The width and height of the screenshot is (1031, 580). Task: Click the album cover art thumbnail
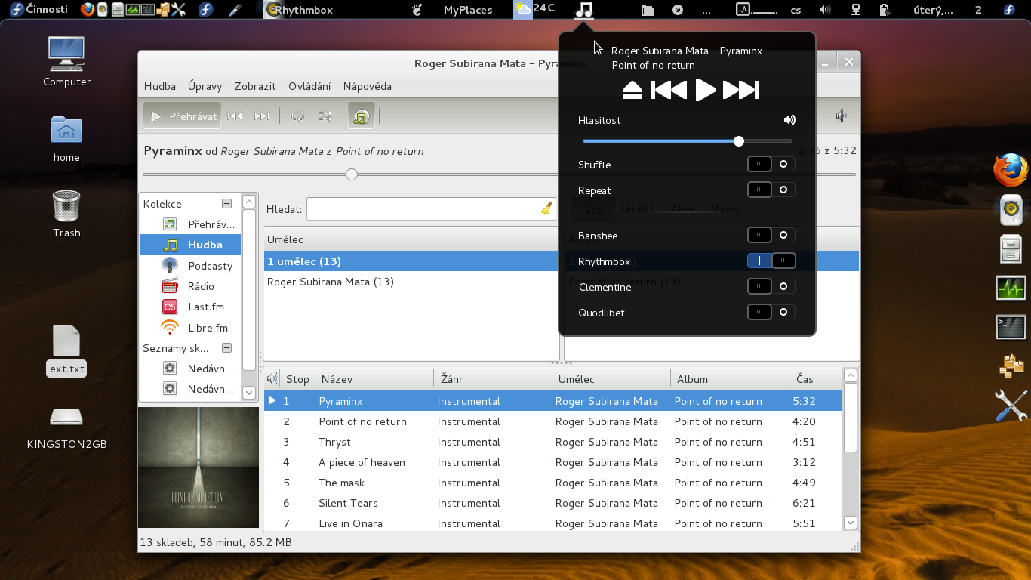point(199,467)
